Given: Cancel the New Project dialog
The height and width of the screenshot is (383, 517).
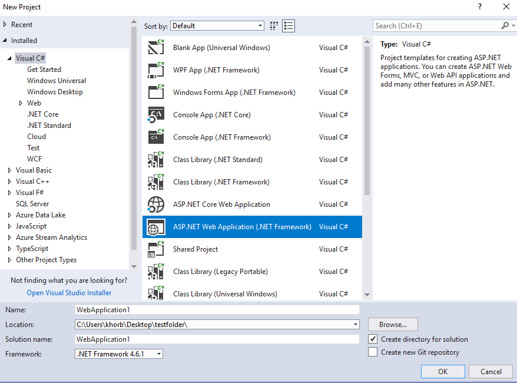Looking at the screenshot, I should coord(491,371).
